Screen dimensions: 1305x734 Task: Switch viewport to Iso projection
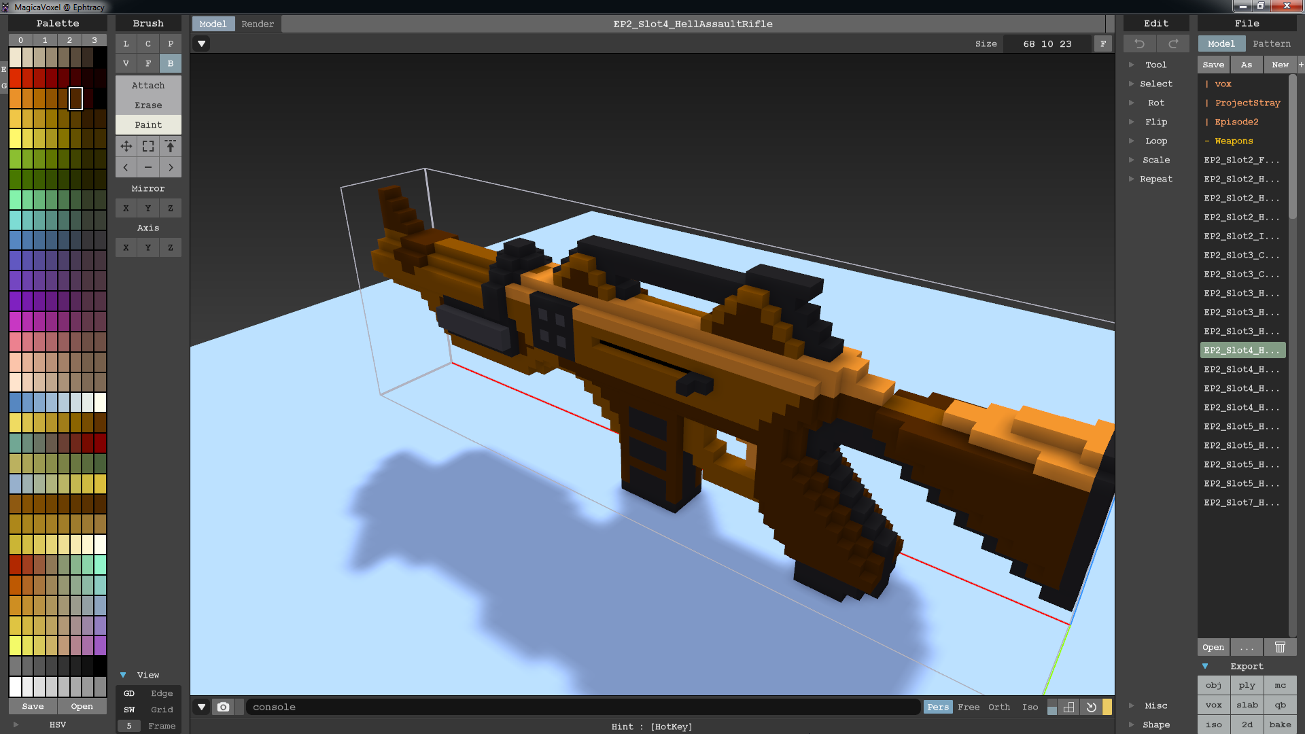(1030, 707)
